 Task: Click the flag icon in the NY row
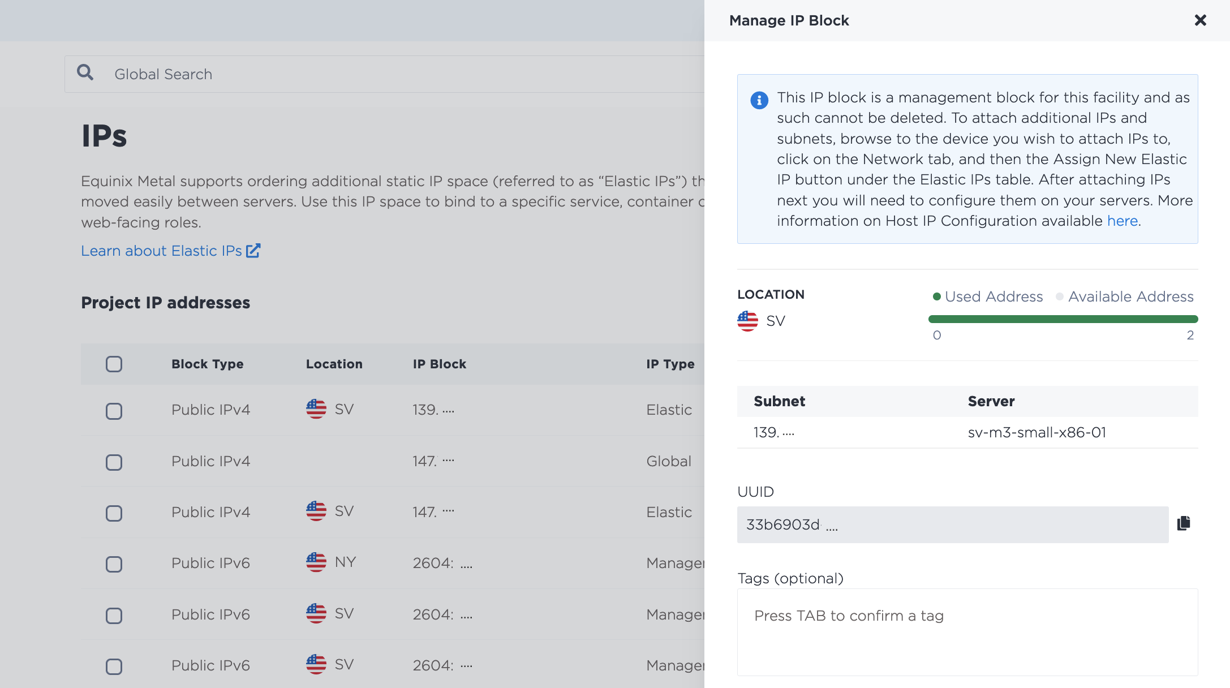point(316,562)
